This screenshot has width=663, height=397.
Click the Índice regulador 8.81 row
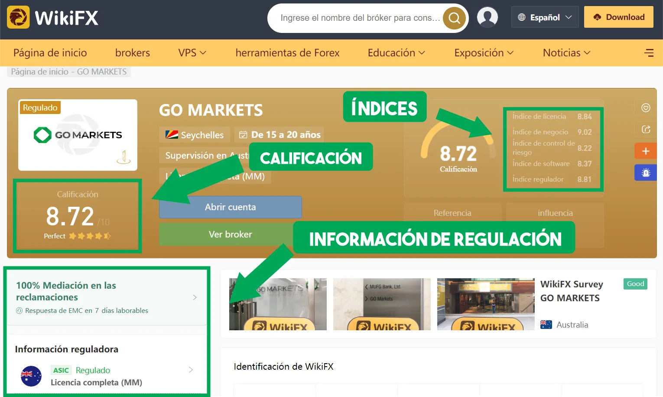pyautogui.click(x=552, y=179)
